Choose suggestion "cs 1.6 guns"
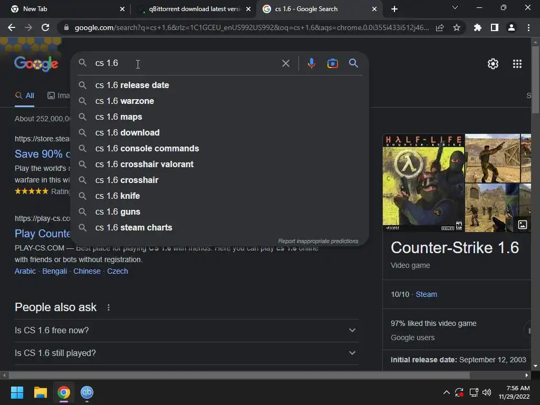 pos(219,212)
